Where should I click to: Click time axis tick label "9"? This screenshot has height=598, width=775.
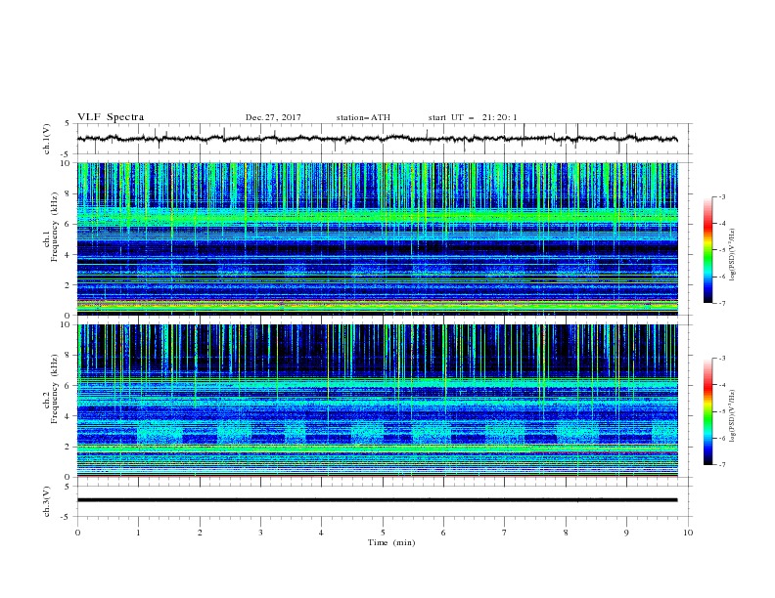(x=626, y=533)
